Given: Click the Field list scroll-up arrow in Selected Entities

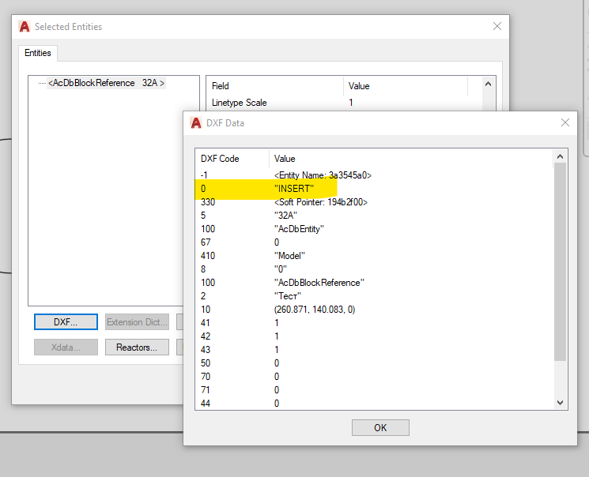Looking at the screenshot, I should 488,84.
